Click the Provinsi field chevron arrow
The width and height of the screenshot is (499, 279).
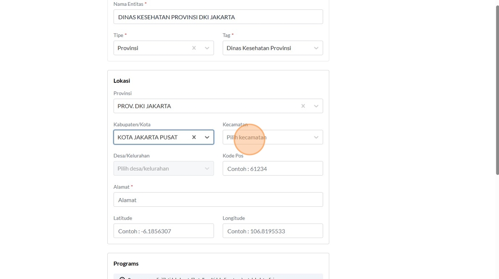(316, 106)
